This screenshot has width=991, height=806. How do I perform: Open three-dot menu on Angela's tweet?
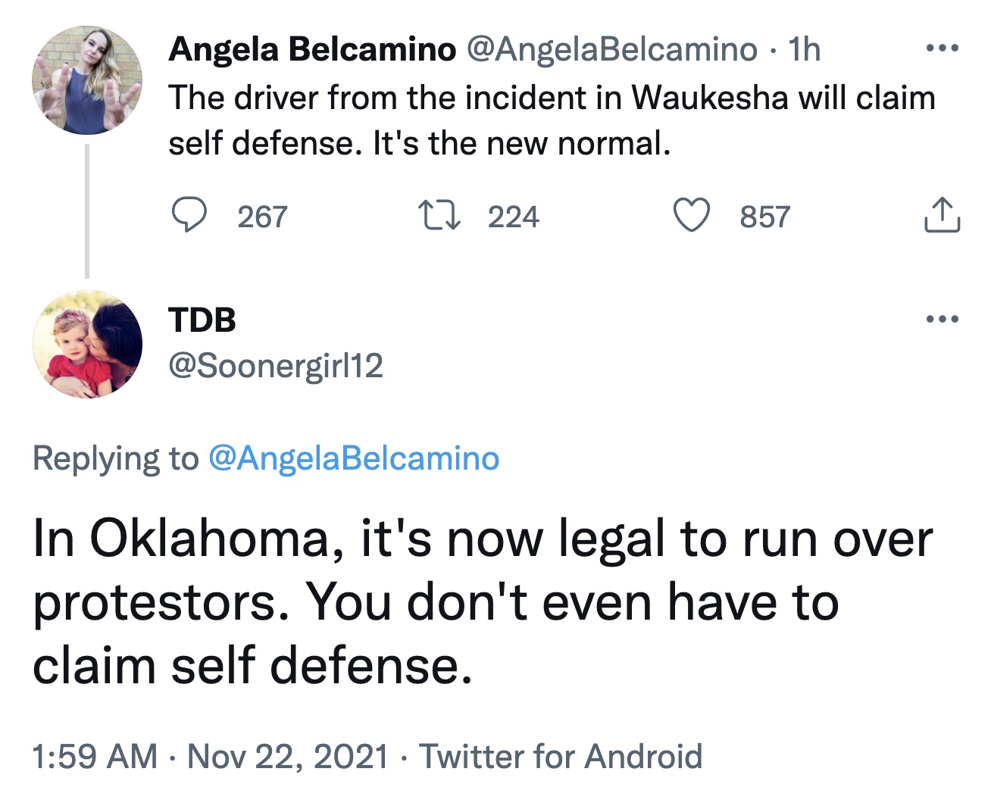pyautogui.click(x=942, y=49)
